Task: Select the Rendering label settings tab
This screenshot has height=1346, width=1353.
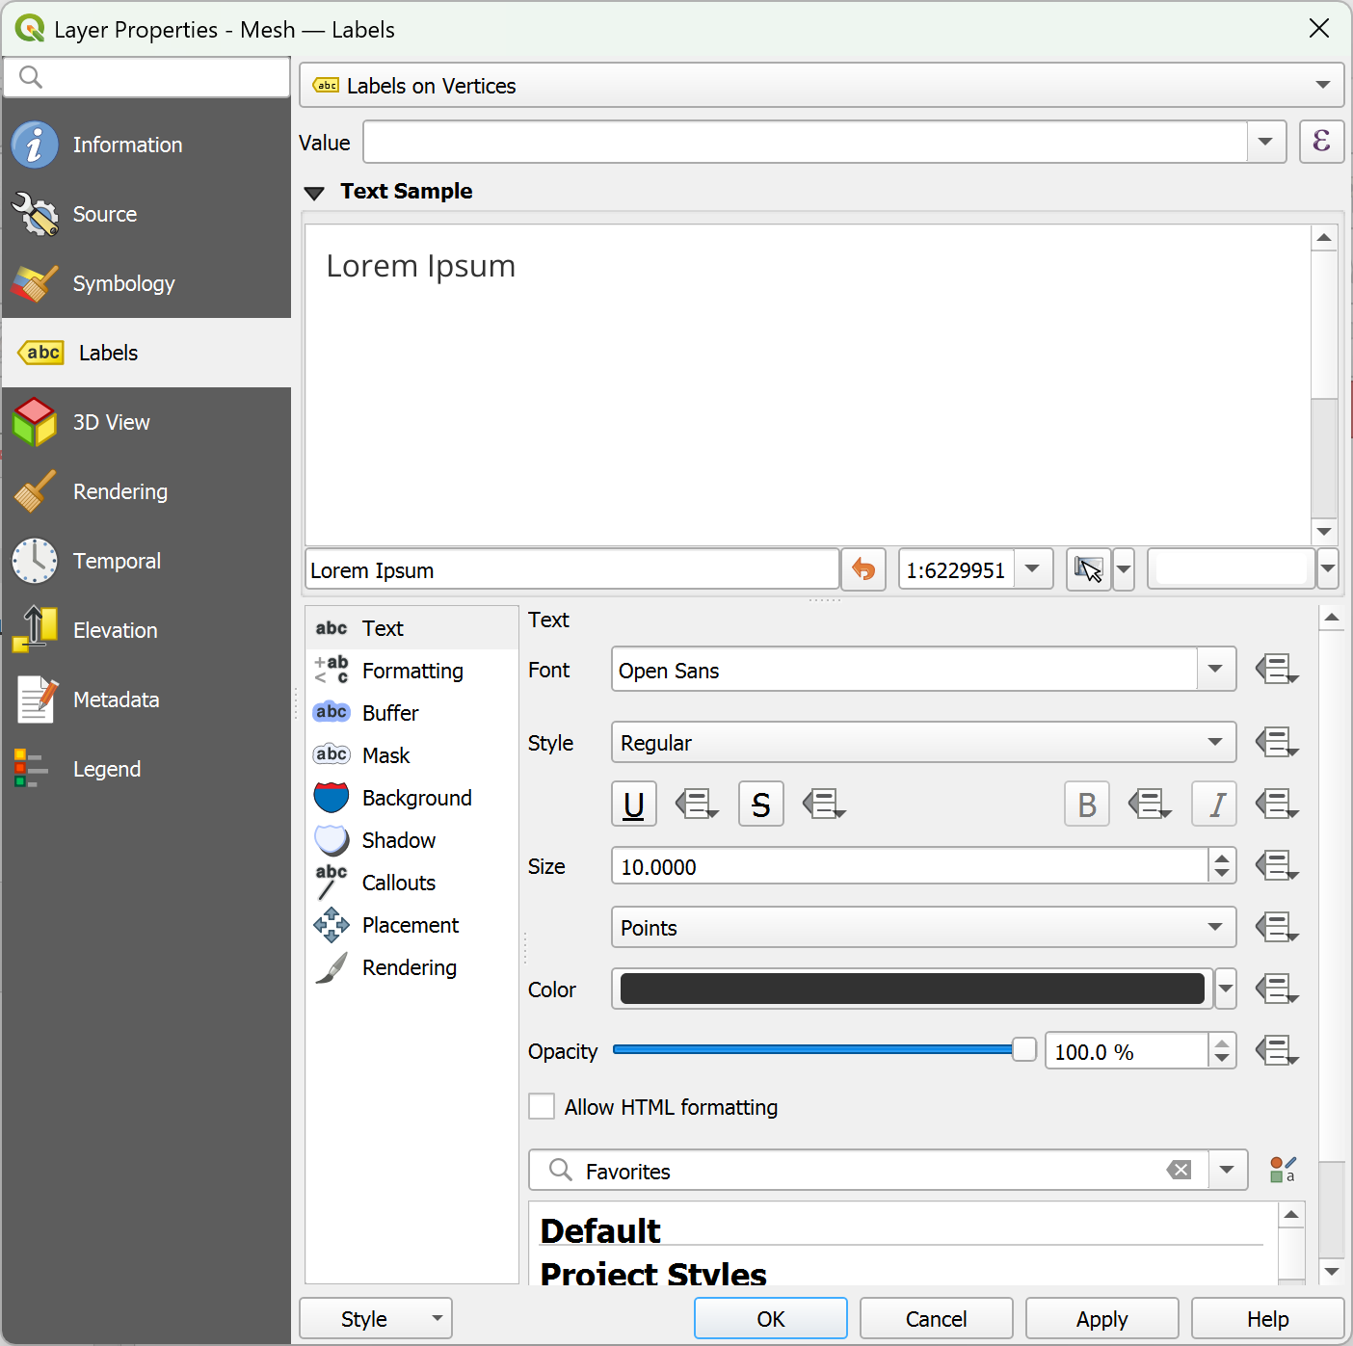Action: coord(412,967)
